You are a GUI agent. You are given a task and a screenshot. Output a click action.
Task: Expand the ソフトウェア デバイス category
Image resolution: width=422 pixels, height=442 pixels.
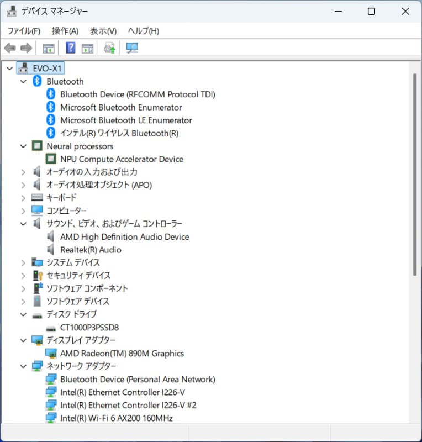23,302
